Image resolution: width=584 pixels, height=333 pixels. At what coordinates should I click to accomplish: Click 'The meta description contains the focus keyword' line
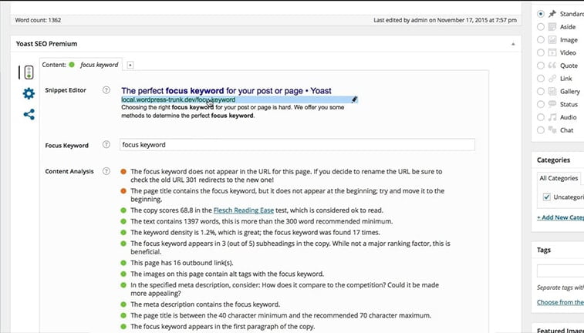coord(205,304)
